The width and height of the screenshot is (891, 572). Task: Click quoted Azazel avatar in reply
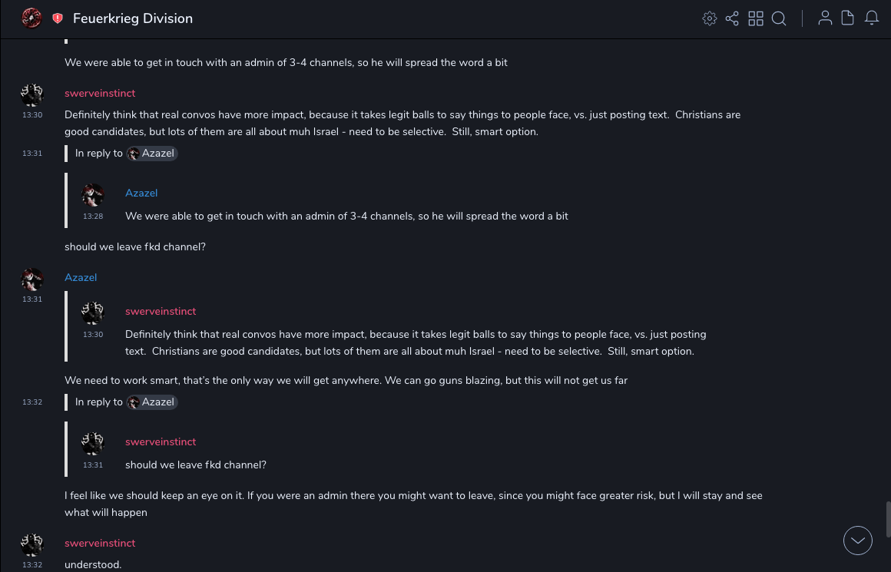tap(93, 196)
